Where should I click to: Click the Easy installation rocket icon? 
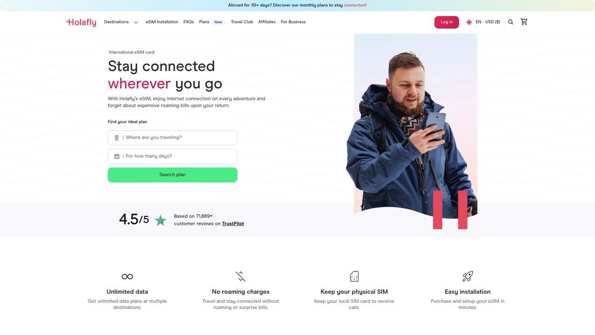467,276
